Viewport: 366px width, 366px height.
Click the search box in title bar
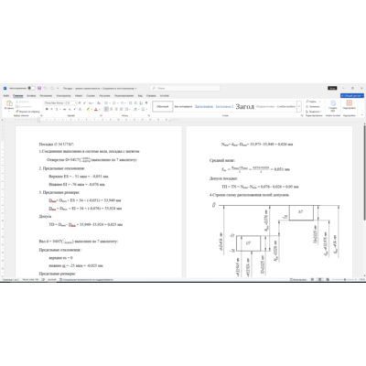tap(185, 88)
